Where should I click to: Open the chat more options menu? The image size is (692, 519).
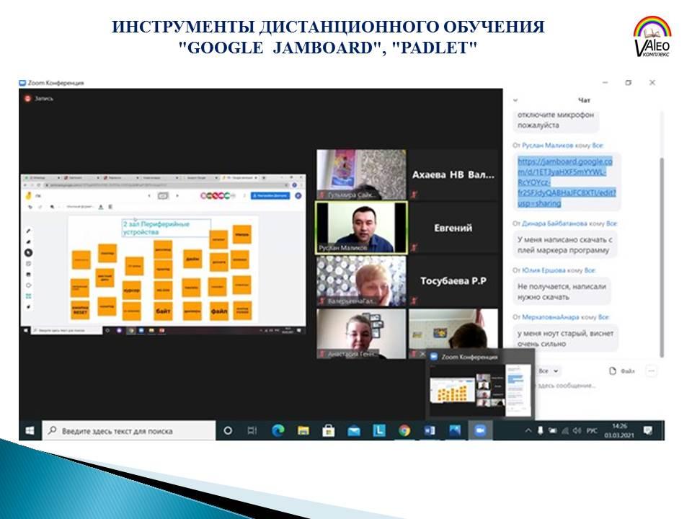(651, 371)
